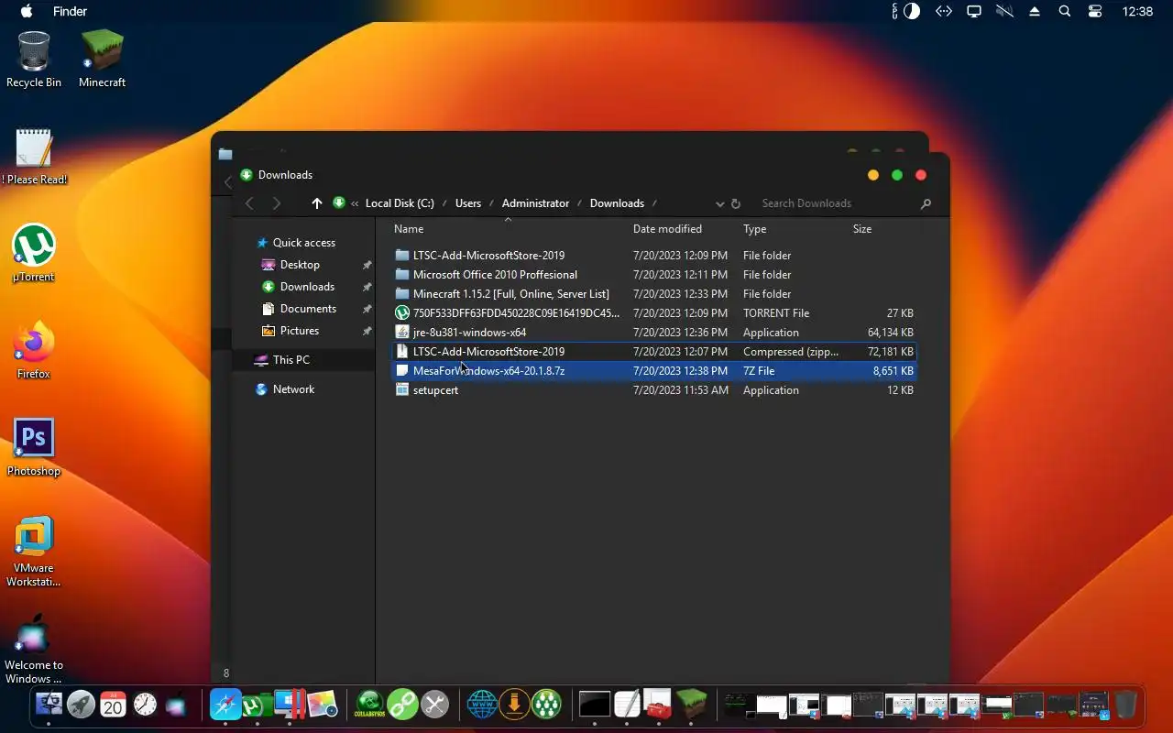Open Spotlight search in the menu bar
The image size is (1173, 733).
1064,11
